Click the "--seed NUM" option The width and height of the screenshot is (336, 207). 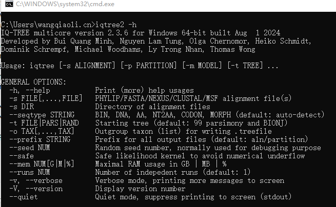[x=32, y=148]
